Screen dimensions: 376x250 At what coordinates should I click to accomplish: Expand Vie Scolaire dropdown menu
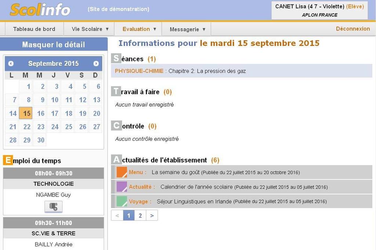coord(90,29)
